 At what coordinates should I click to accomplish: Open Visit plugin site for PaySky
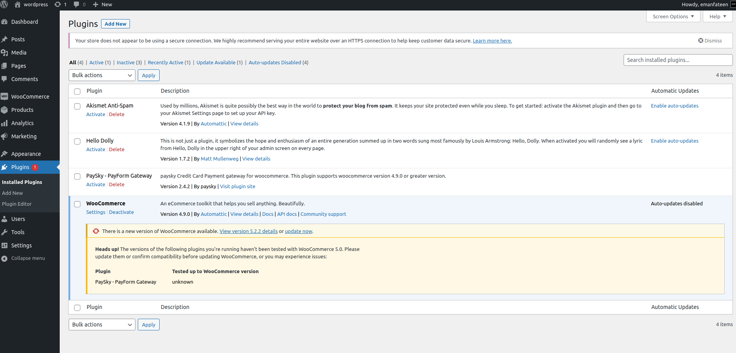[x=238, y=186]
